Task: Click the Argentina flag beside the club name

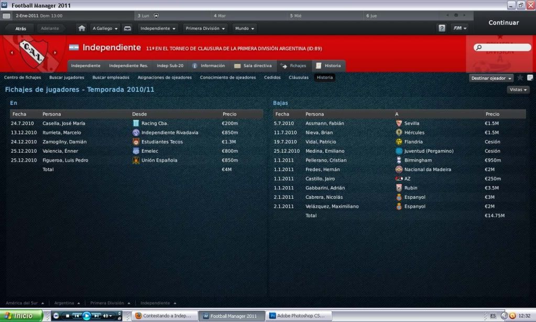Action: pos(74,48)
